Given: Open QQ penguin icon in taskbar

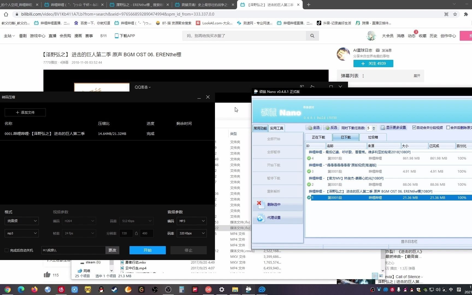Looking at the screenshot, I should point(101,290).
